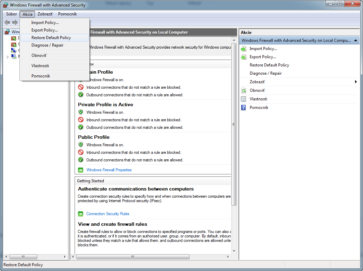Select the Inbound Rules brick-wall icon in tree

pos(14,38)
